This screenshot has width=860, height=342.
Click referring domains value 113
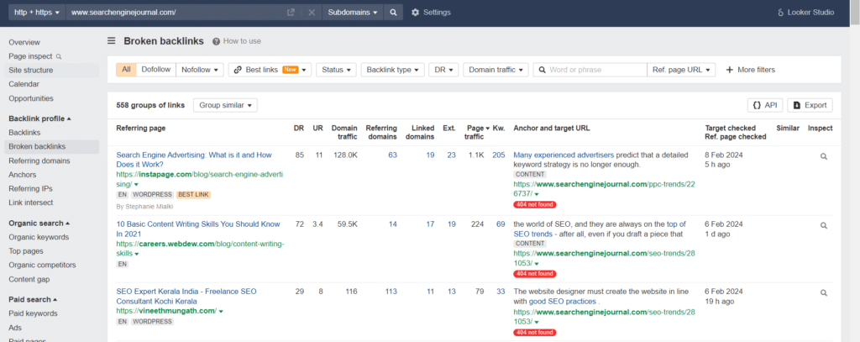(x=391, y=292)
